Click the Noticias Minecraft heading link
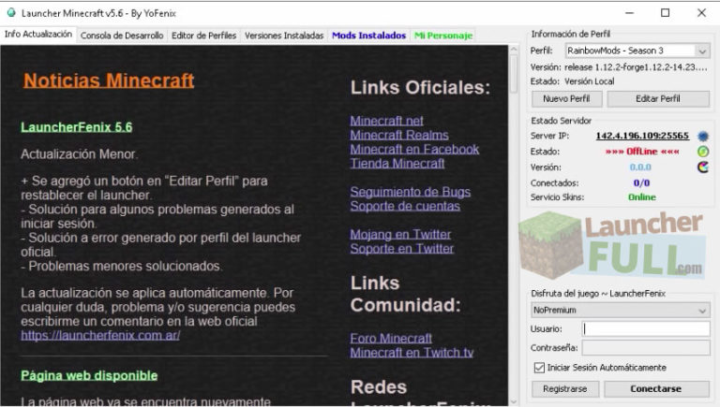The height and width of the screenshot is (407, 720). (109, 80)
